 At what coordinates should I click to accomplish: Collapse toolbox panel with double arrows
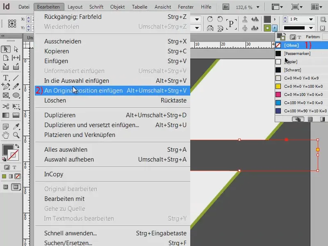(3, 36)
